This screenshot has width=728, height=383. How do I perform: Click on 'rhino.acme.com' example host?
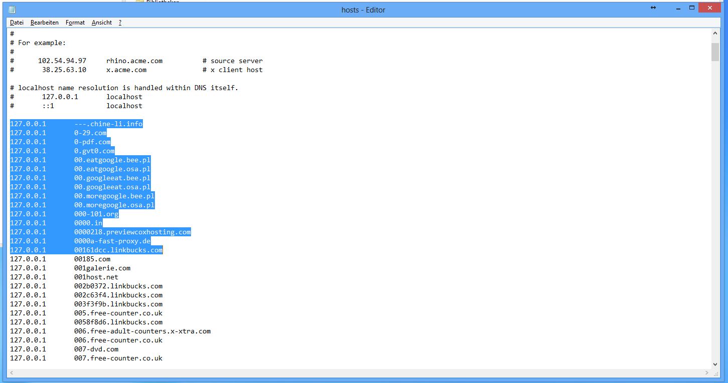[134, 61]
